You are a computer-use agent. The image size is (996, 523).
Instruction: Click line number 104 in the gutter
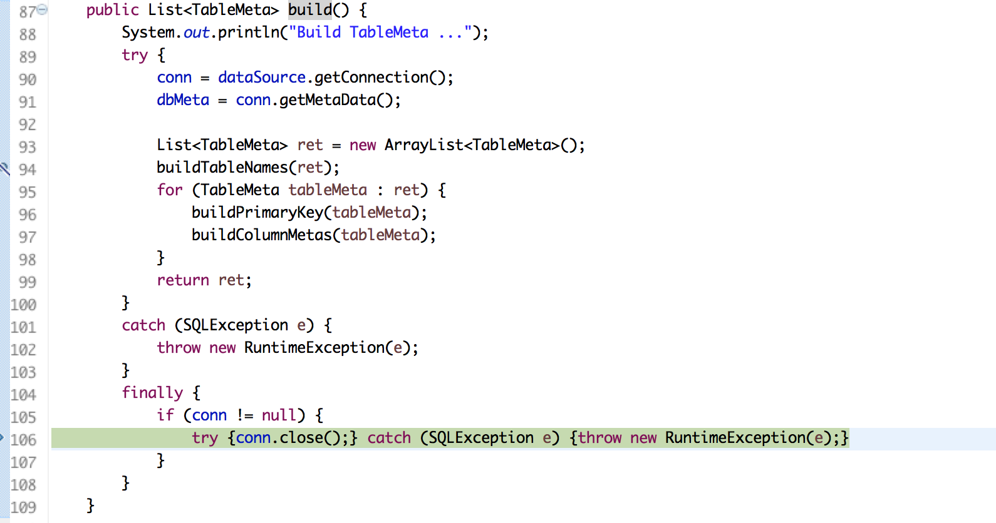click(x=23, y=395)
